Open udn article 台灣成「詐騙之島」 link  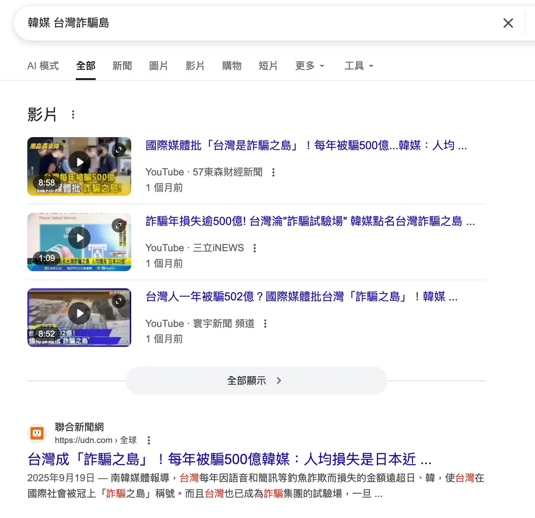(229, 459)
